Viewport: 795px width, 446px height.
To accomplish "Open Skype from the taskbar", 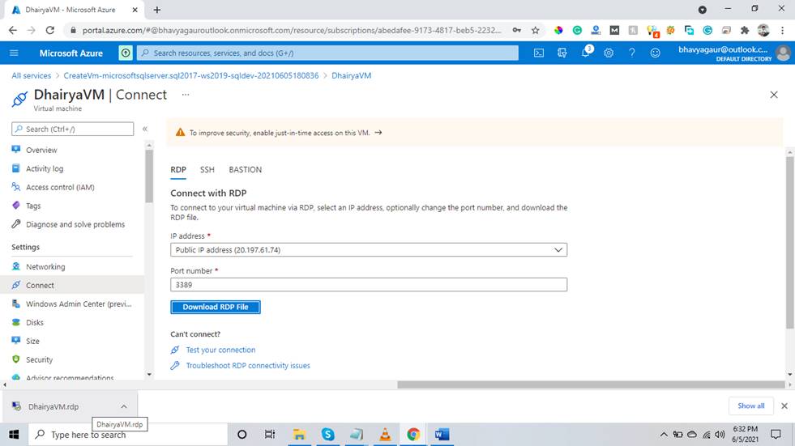I will click(x=328, y=435).
